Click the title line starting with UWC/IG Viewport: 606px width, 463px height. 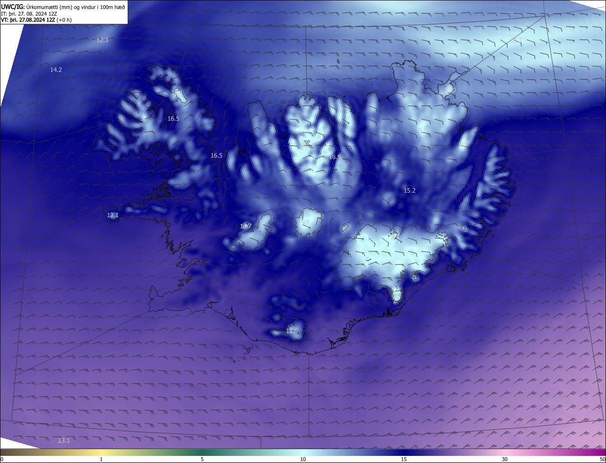[x=63, y=7]
